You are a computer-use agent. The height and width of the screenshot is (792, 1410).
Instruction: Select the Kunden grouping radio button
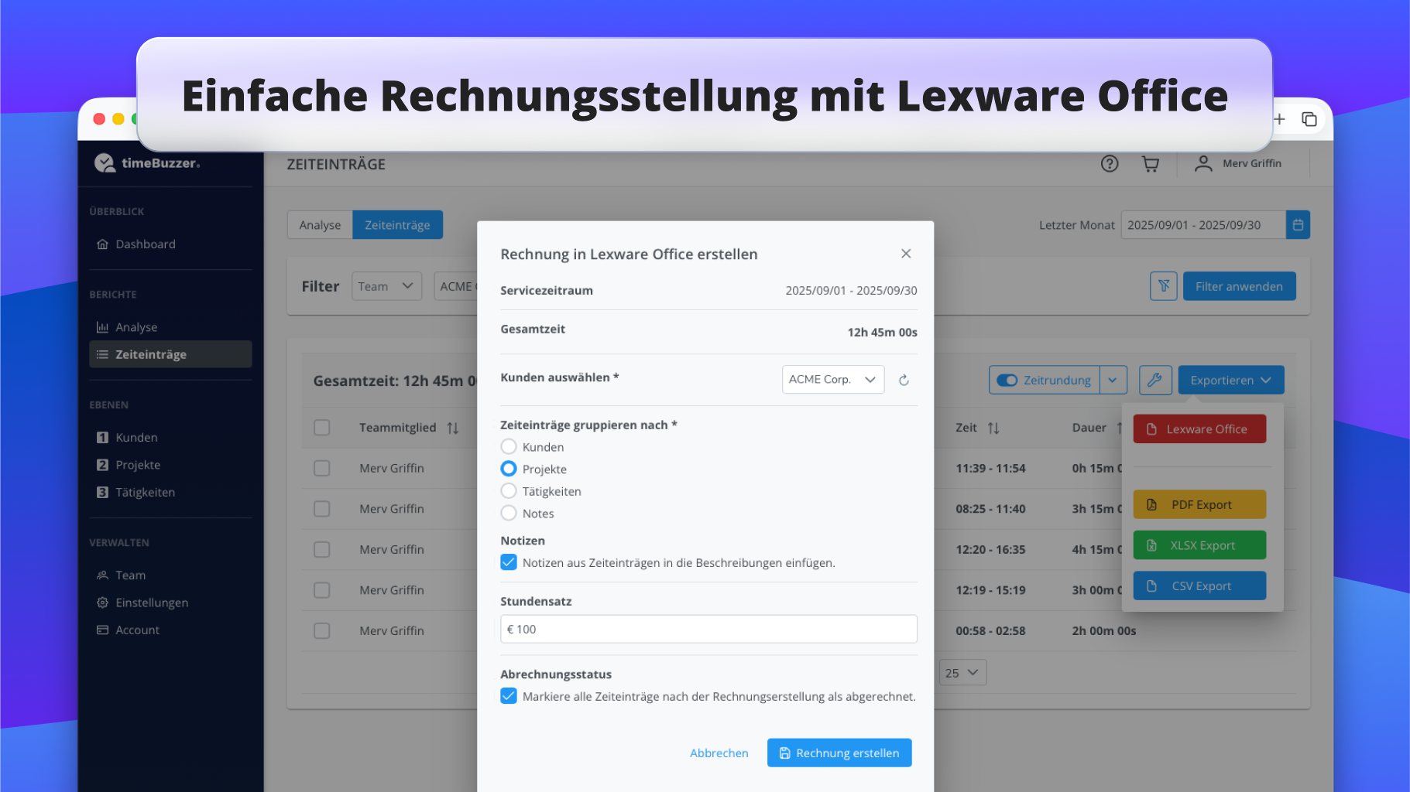(x=509, y=447)
